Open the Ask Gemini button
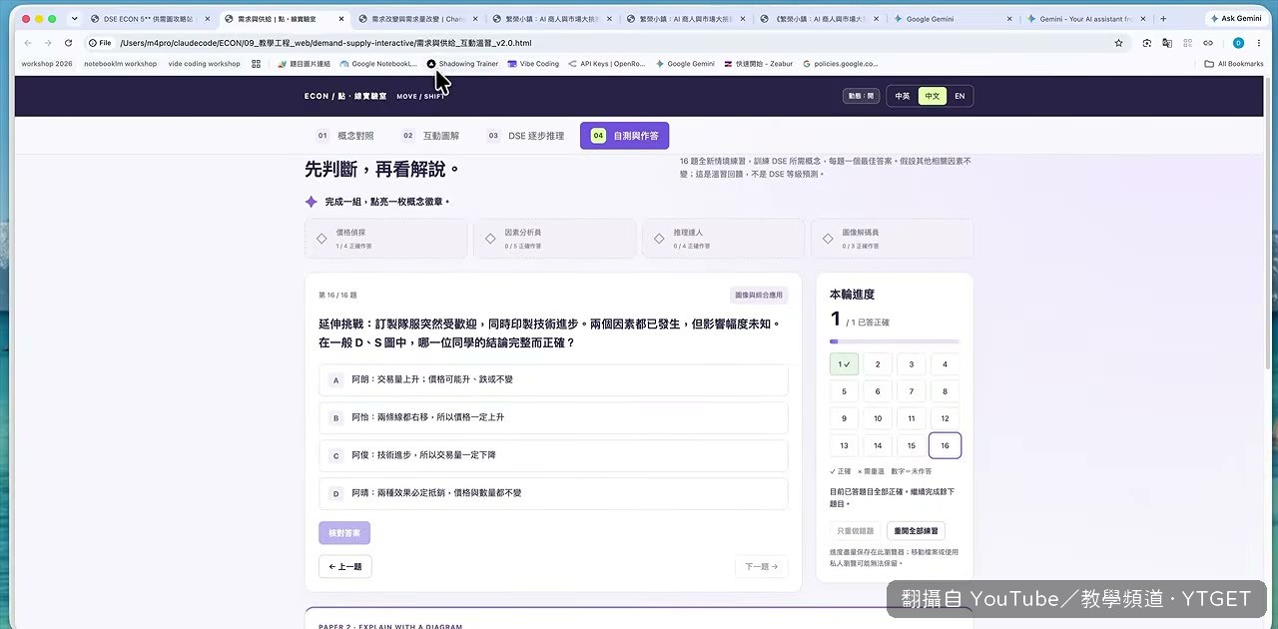The image size is (1278, 629). 1236,18
